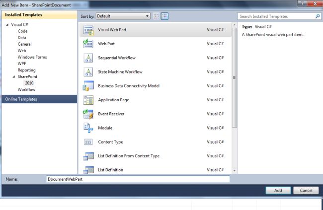Click the template list scrollbar thumb
Screen dimensions: 323x210
[235, 77]
